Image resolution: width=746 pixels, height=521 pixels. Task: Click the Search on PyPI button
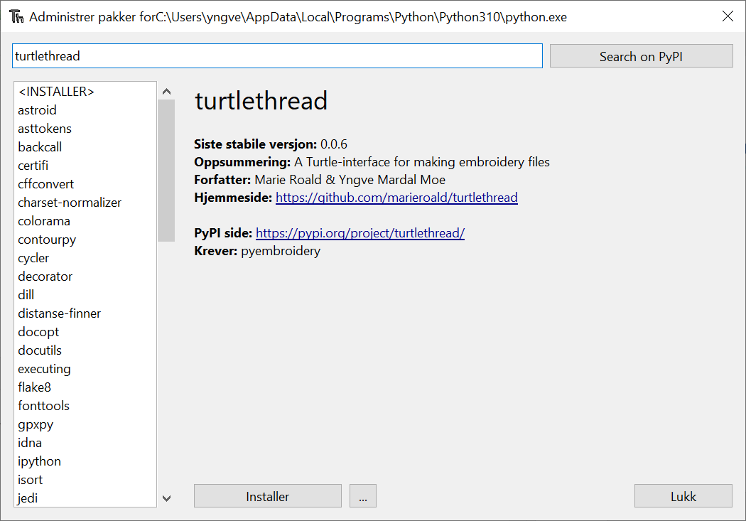point(641,56)
